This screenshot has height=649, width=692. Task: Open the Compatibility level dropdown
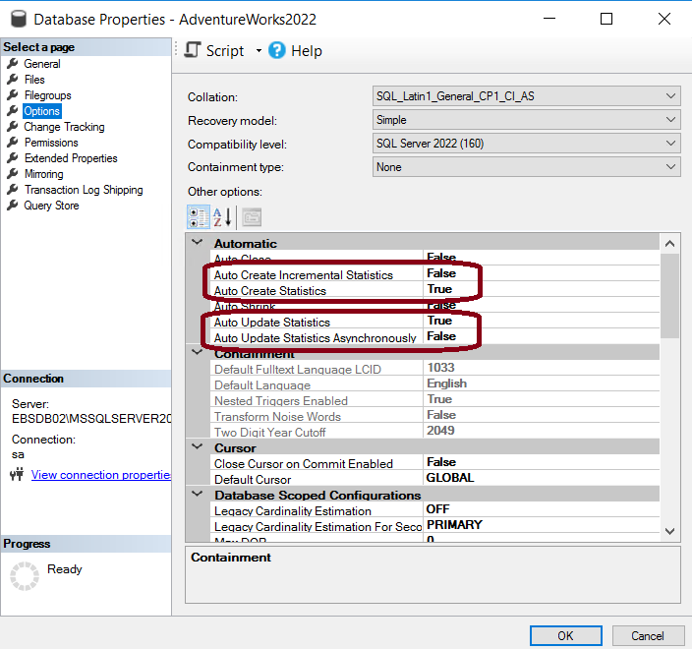pyautogui.click(x=671, y=144)
